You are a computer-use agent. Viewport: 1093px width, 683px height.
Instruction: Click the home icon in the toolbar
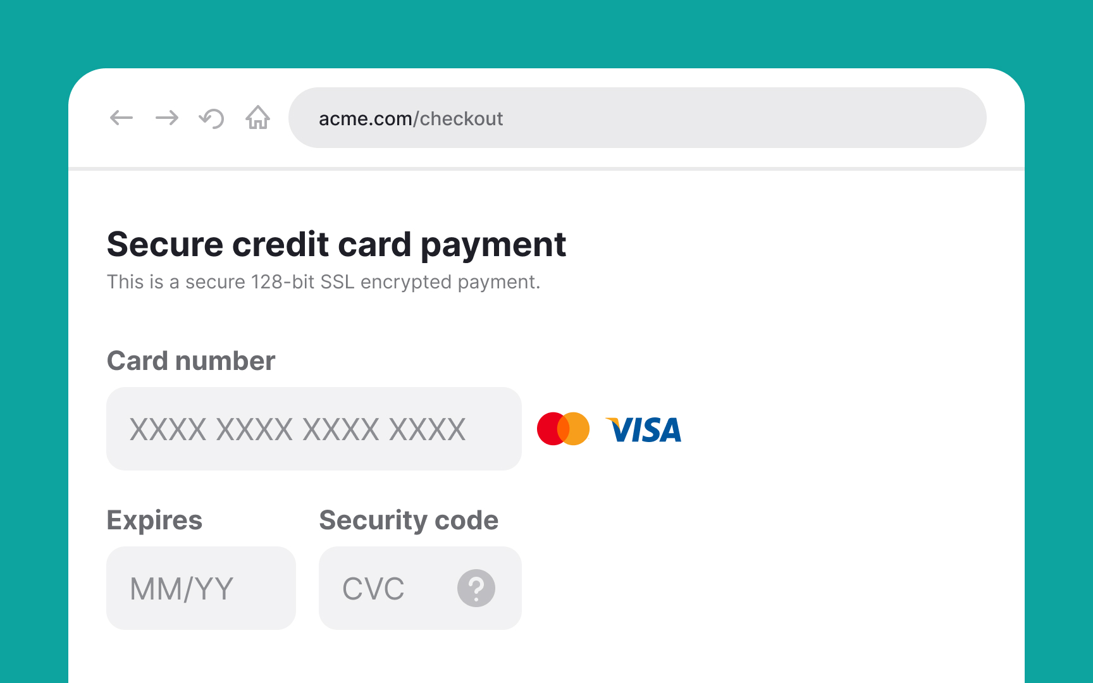point(257,118)
